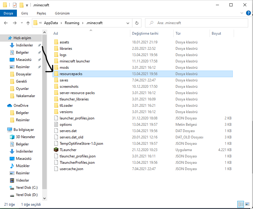The height and width of the screenshot is (209, 253).
Task: Open the Paylaş ribbon tab
Action: click(x=41, y=13)
